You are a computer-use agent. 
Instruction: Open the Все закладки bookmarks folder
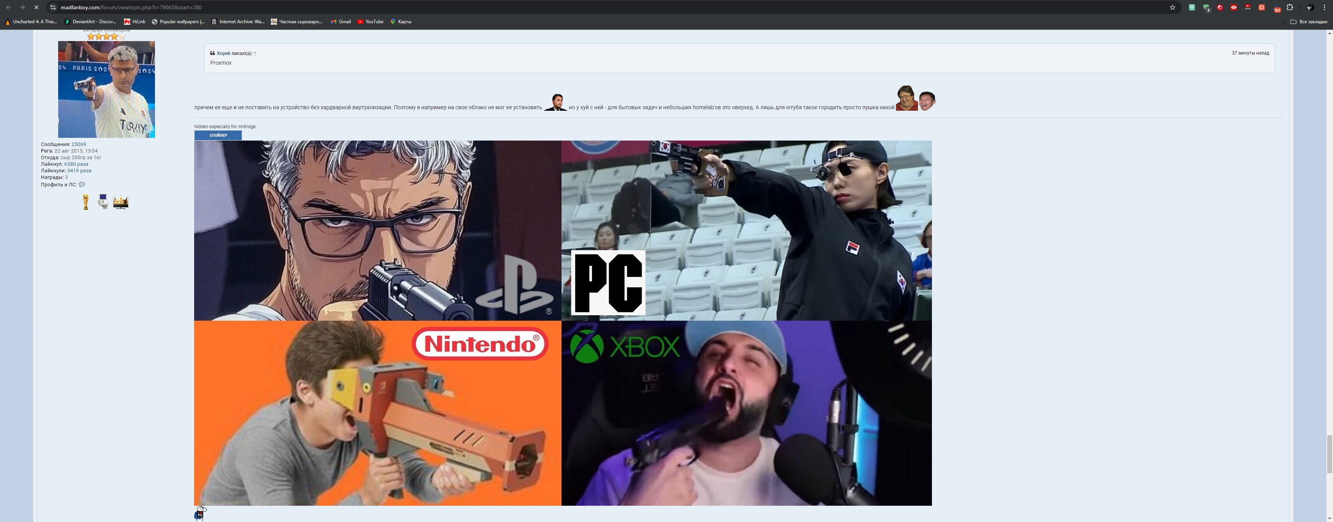coord(1309,22)
